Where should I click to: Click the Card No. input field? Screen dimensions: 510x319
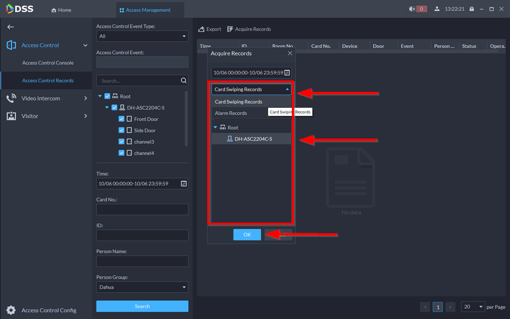(x=142, y=210)
